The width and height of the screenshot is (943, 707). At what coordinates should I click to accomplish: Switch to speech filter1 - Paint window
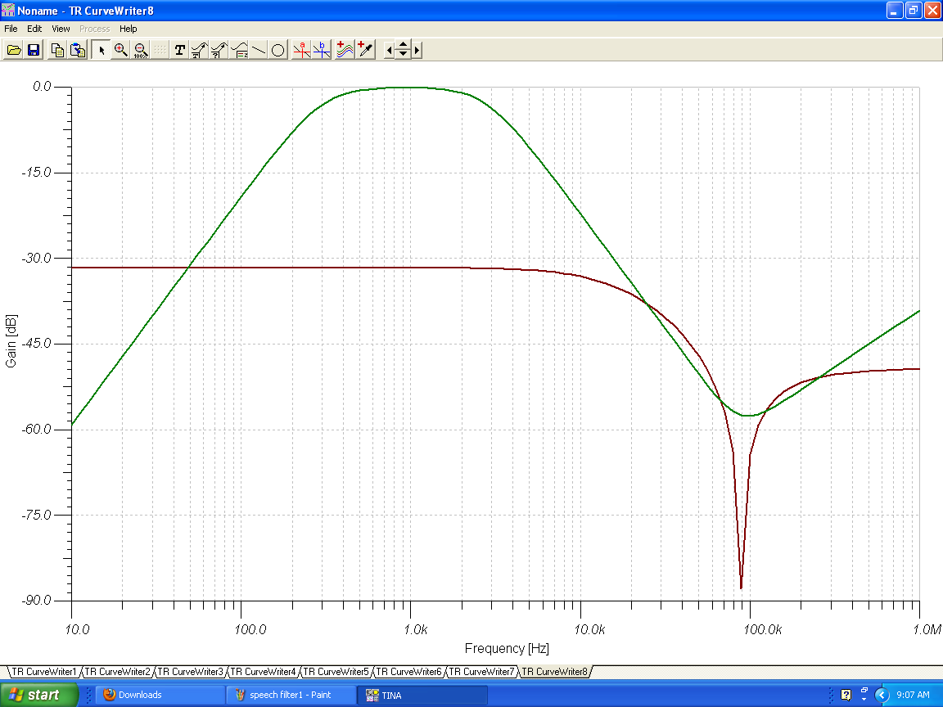pyautogui.click(x=291, y=695)
